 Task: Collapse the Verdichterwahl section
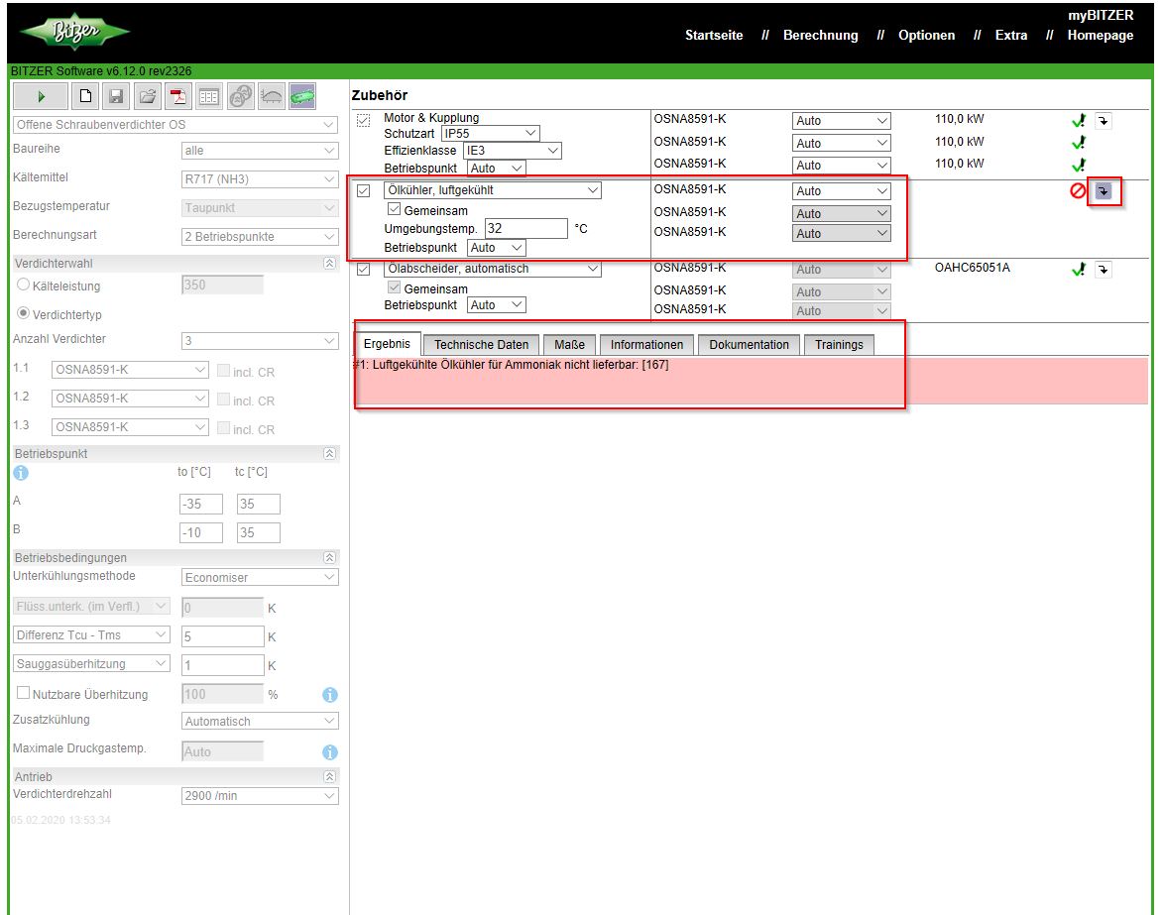point(330,263)
